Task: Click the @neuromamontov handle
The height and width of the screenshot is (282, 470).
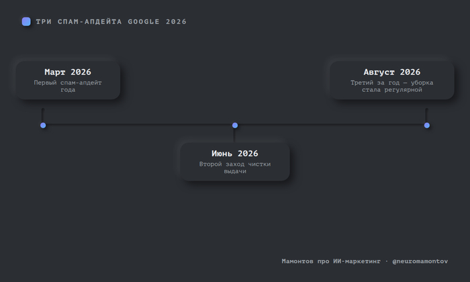Action: [x=420, y=261]
